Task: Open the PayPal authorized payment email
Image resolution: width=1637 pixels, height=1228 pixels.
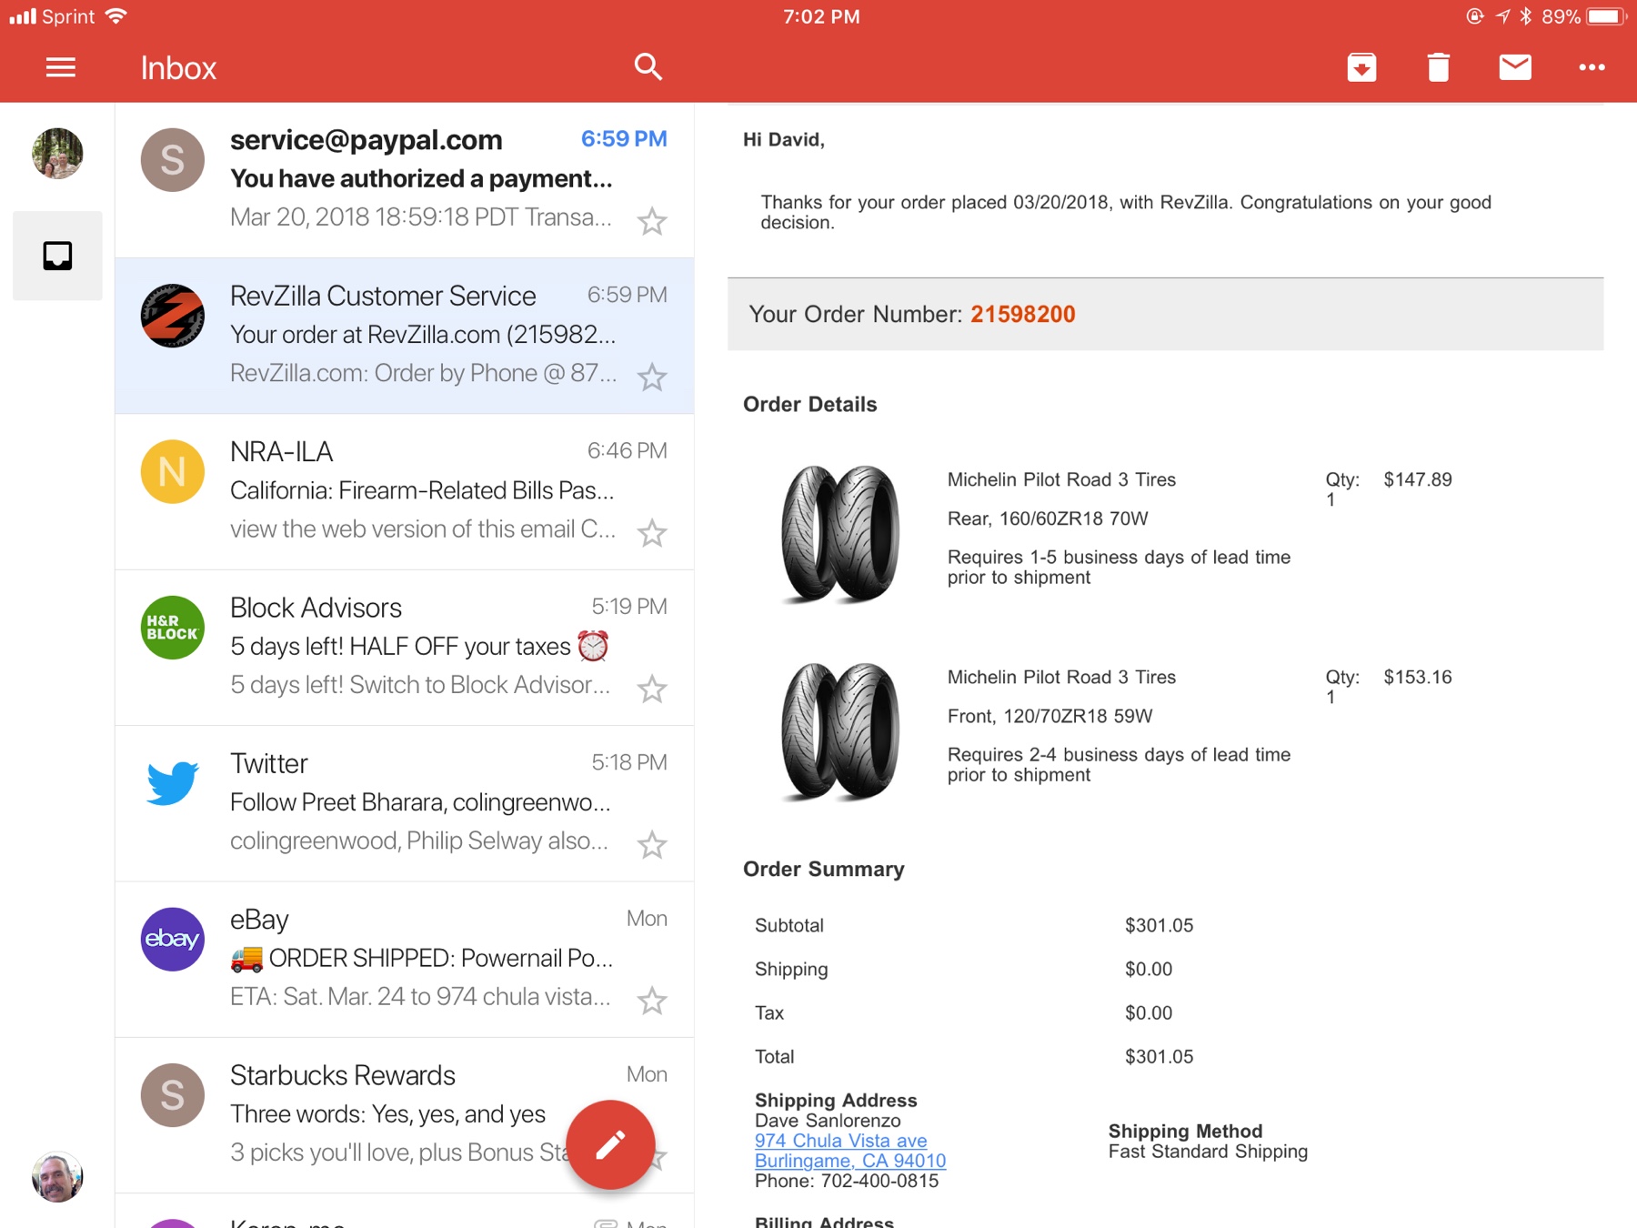Action: [x=405, y=180]
